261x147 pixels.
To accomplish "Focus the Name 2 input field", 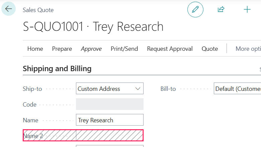I will [x=110, y=136].
